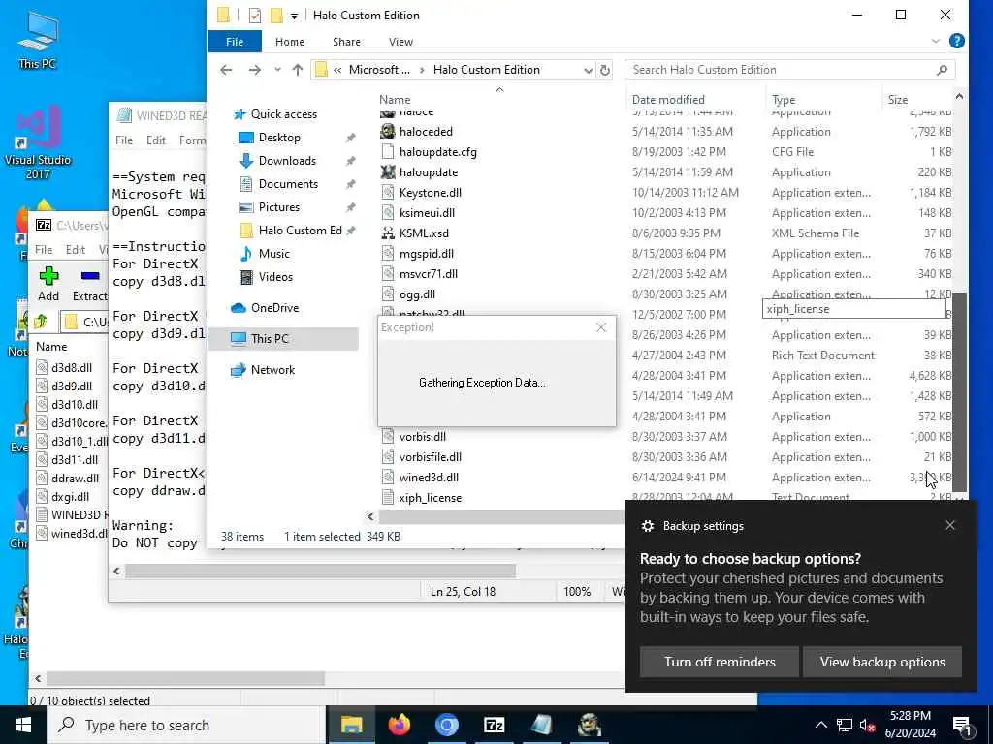Sort files by Date modified column
This screenshot has width=993, height=744.
(x=668, y=100)
